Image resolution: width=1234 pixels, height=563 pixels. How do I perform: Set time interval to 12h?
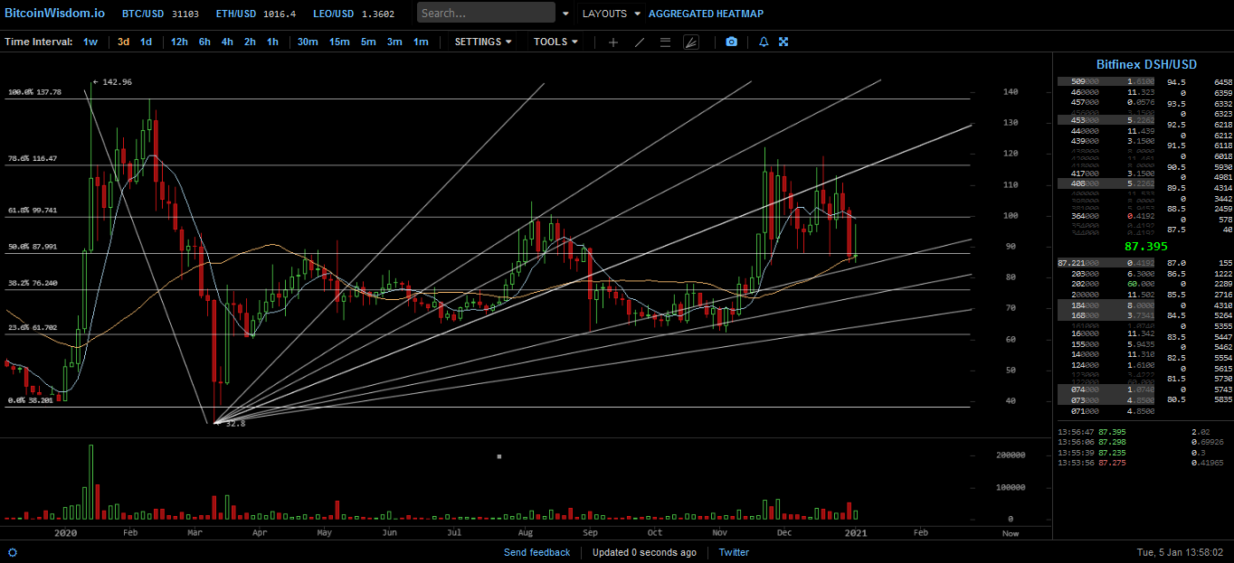point(179,42)
